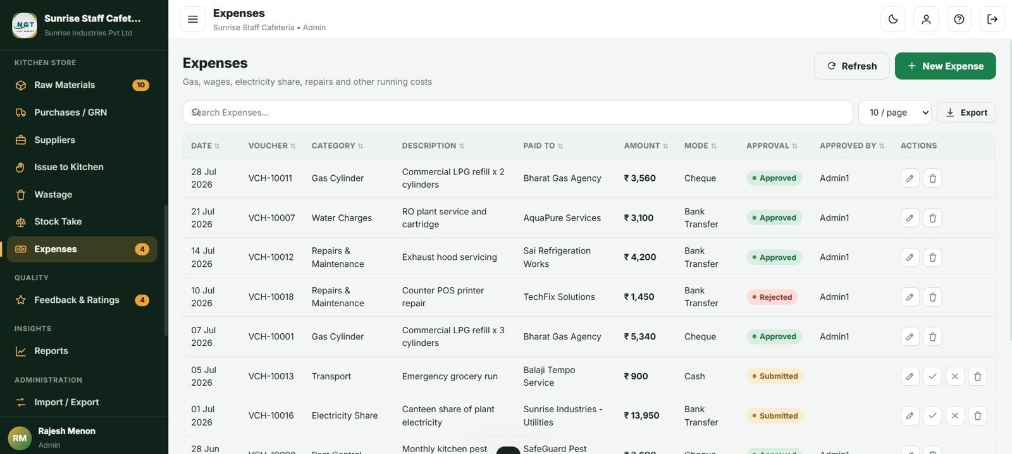The height and width of the screenshot is (454, 1012).
Task: Select the ₹ 5,340 amount cell
Action: 639,336
